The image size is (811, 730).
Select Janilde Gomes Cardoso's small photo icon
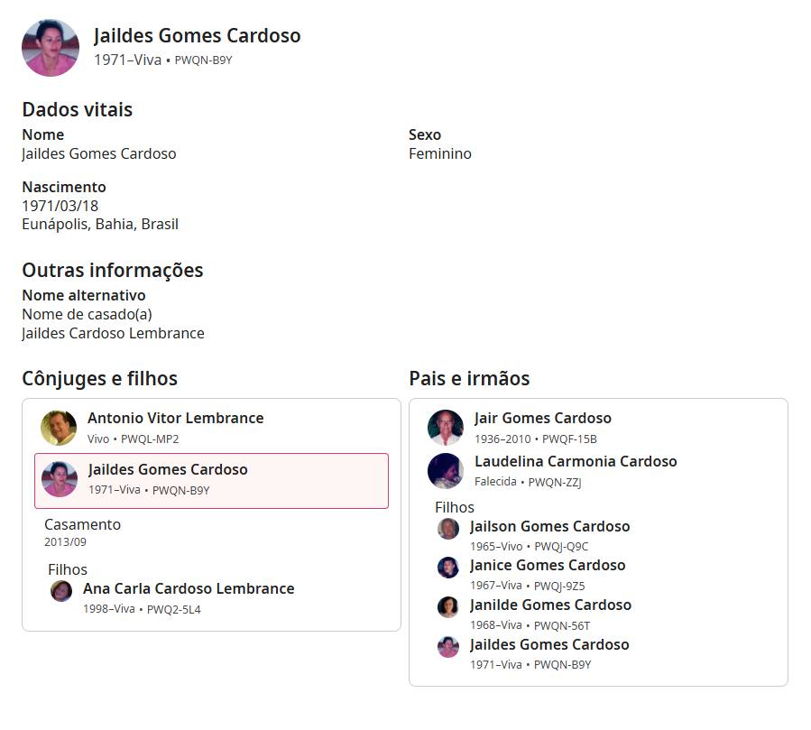coord(448,607)
